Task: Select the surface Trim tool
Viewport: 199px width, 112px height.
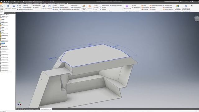Action: tap(153, 7)
